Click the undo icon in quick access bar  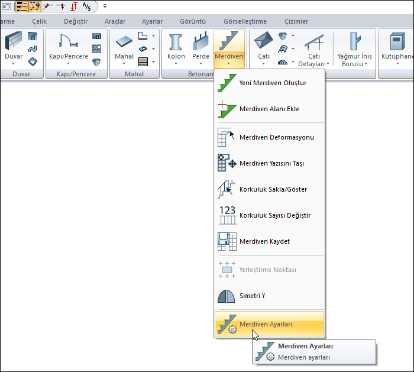7,6
